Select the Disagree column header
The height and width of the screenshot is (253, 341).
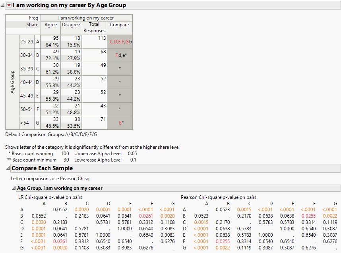71,24
